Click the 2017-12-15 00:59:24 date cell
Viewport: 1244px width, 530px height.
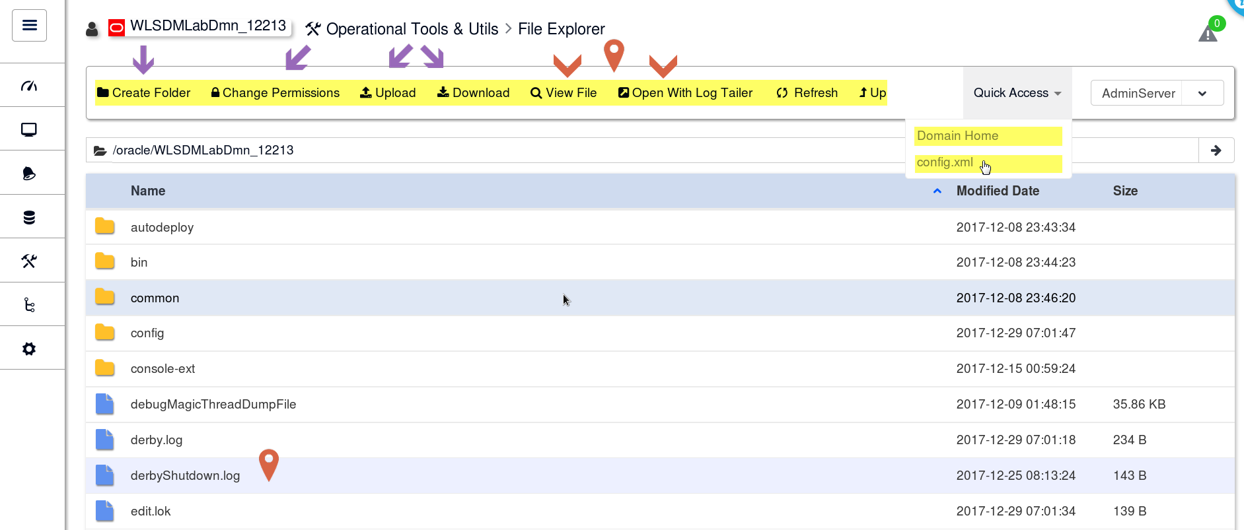[x=1015, y=369]
